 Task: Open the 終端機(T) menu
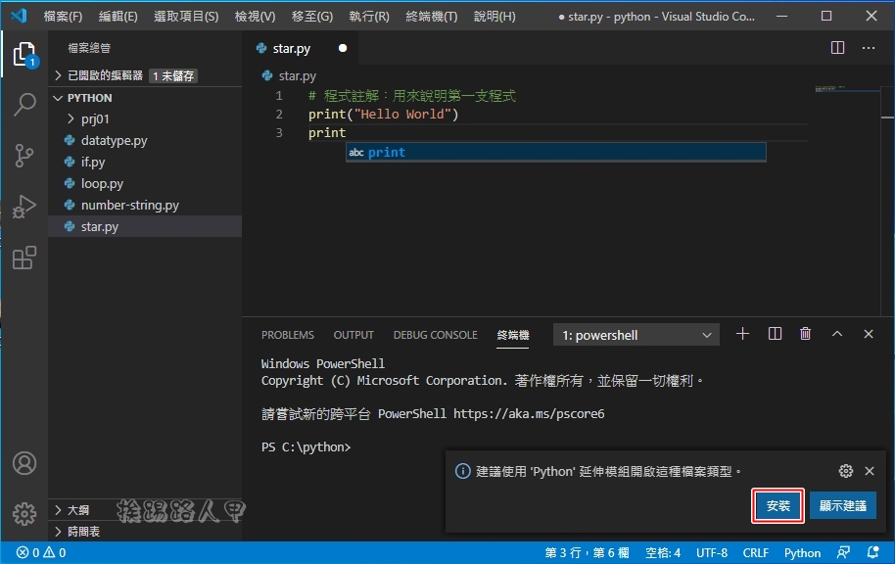432,17
